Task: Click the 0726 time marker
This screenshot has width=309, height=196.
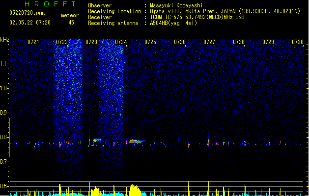Action: click(x=180, y=42)
